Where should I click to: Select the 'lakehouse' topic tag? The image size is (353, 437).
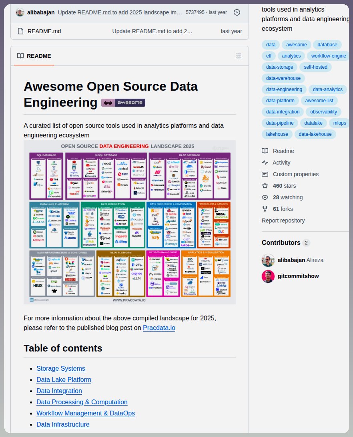[x=277, y=134]
